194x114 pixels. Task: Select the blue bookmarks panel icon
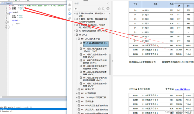(x=70, y=14)
